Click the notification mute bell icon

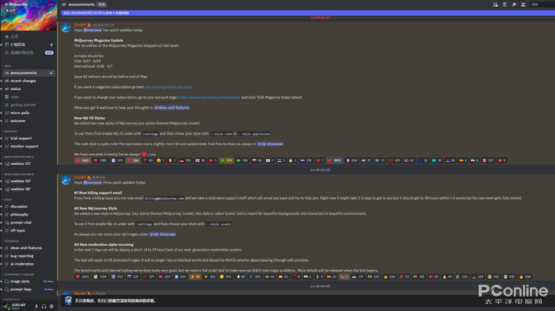[505, 5]
